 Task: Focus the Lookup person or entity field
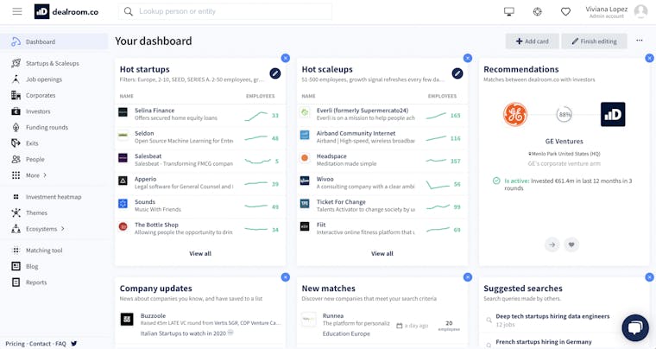point(225,11)
